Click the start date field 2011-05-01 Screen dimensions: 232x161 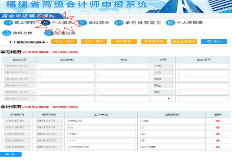point(18,127)
